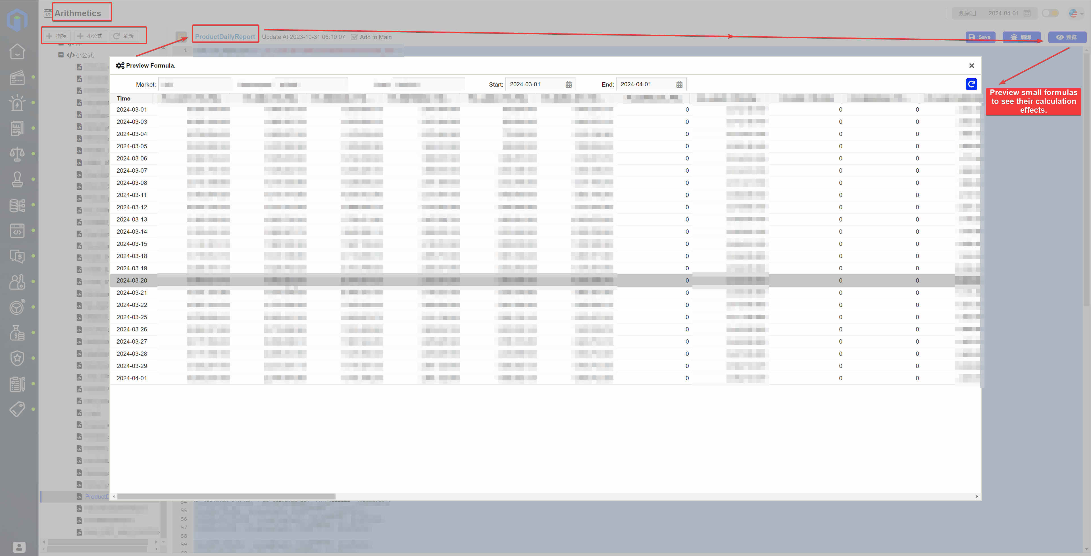Select the 2024-03-01 row date

click(x=132, y=110)
